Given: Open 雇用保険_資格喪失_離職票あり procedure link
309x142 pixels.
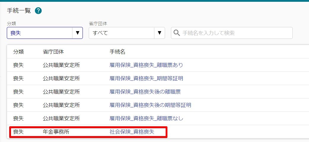Looking at the screenshot, I should click(x=146, y=65).
